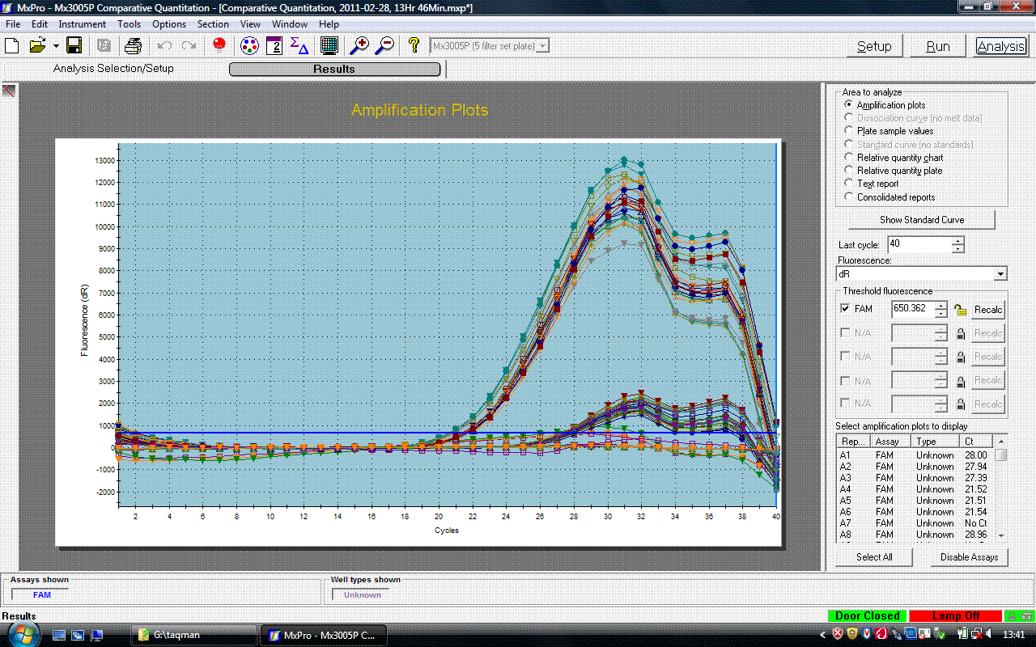Screen dimensions: 1036x647
Task: Click the print toolbar icon
Action: (x=133, y=45)
